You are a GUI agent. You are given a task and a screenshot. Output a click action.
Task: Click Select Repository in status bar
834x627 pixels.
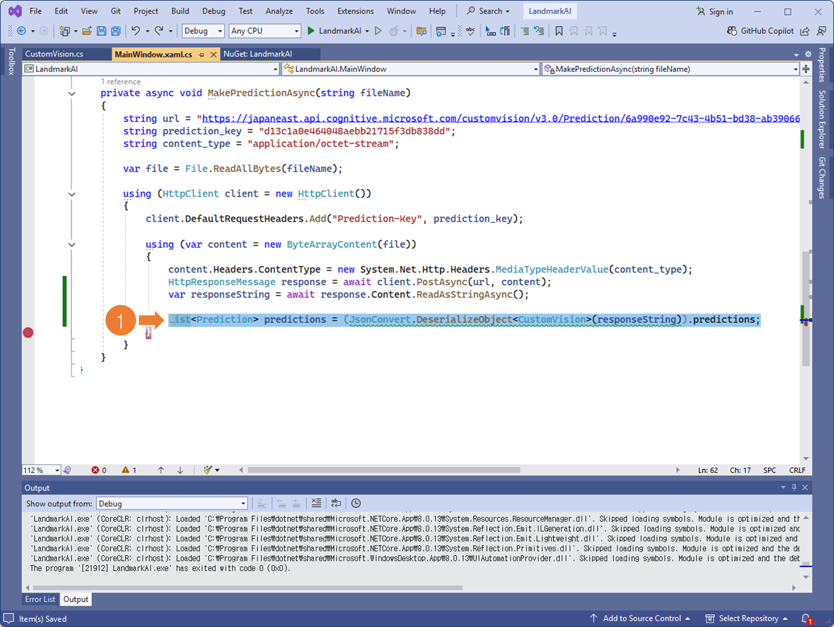[747, 619]
